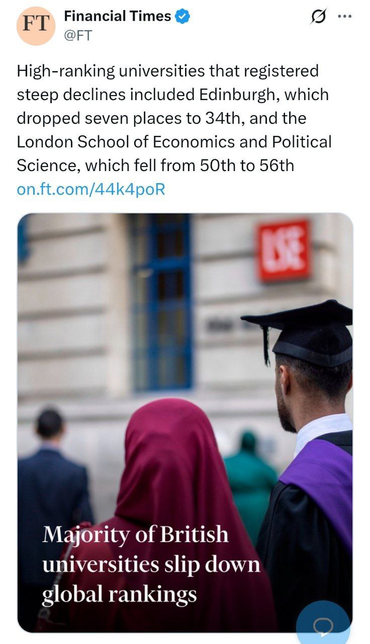Click the purple graduation hood in image

322,483
